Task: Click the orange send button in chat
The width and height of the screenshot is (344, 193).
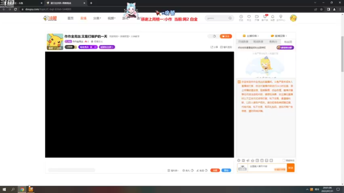Action: click(x=291, y=168)
